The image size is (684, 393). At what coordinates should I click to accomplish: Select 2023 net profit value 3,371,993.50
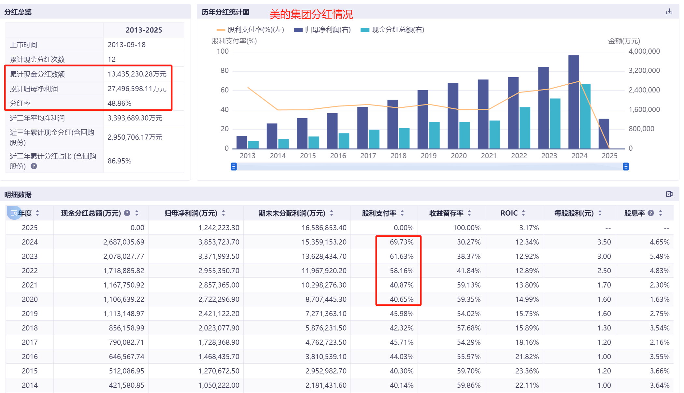219,256
